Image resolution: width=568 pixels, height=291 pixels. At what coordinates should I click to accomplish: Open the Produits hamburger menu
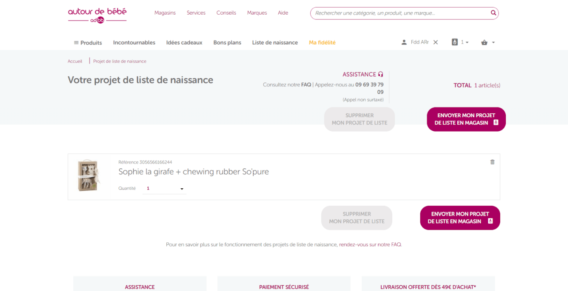tap(88, 43)
